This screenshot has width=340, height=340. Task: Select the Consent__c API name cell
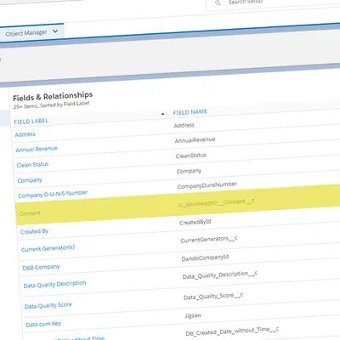tap(217, 202)
